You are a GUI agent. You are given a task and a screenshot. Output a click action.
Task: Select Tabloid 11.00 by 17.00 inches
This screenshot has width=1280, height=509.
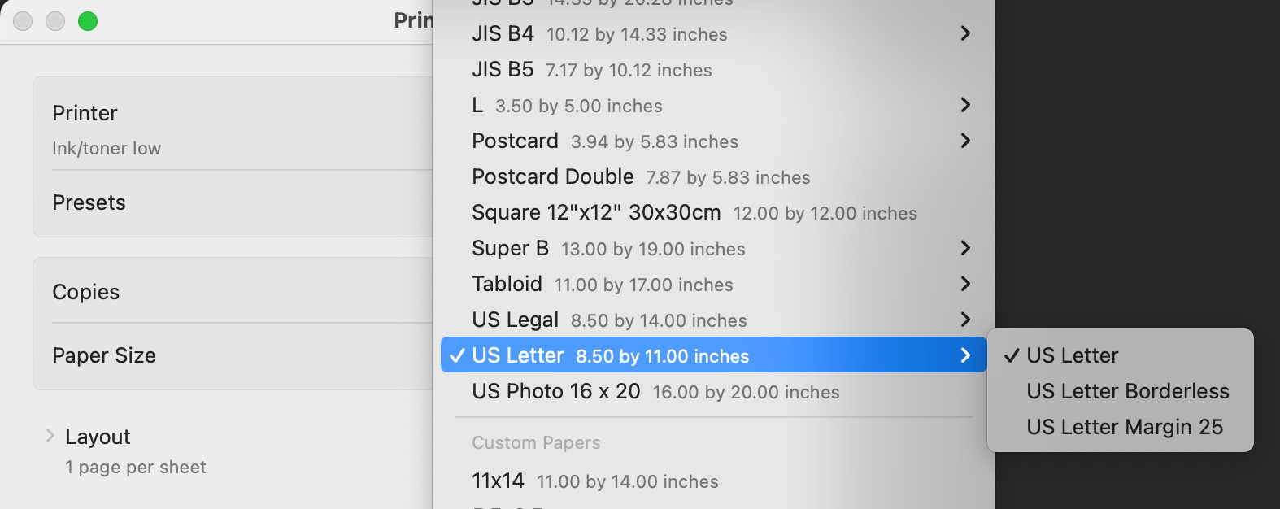coord(602,285)
